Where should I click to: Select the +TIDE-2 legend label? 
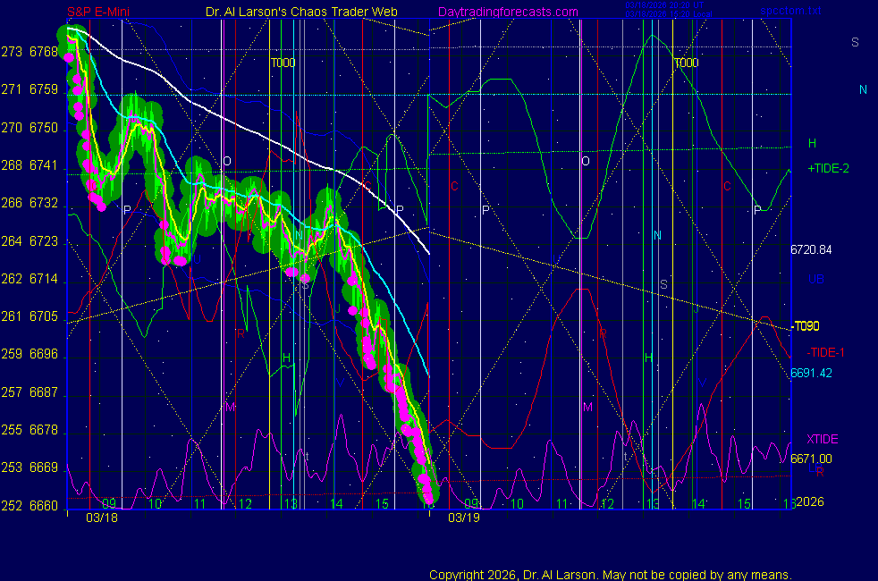(828, 168)
